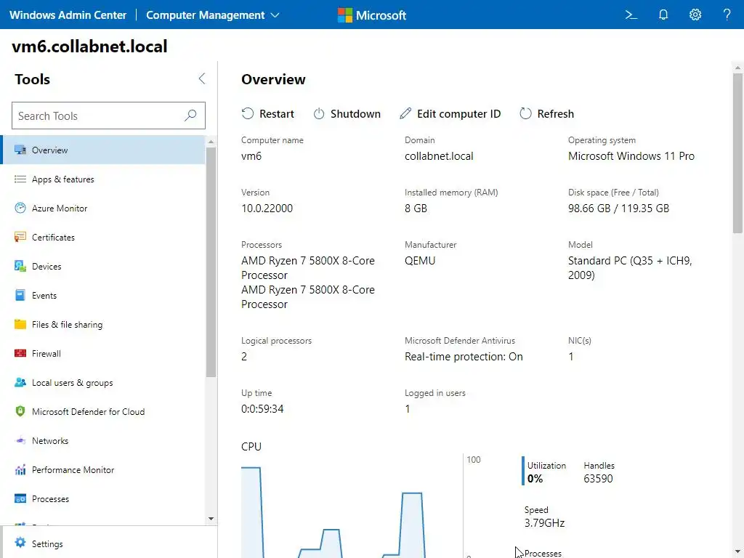Screen dimensions: 744x558
Task: Open the Networks icon
Action: tap(20, 440)
